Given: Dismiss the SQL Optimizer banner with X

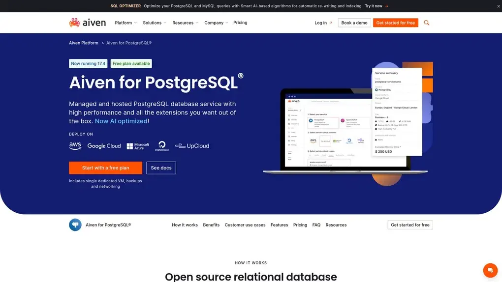Looking at the screenshot, I should coord(498,6).
